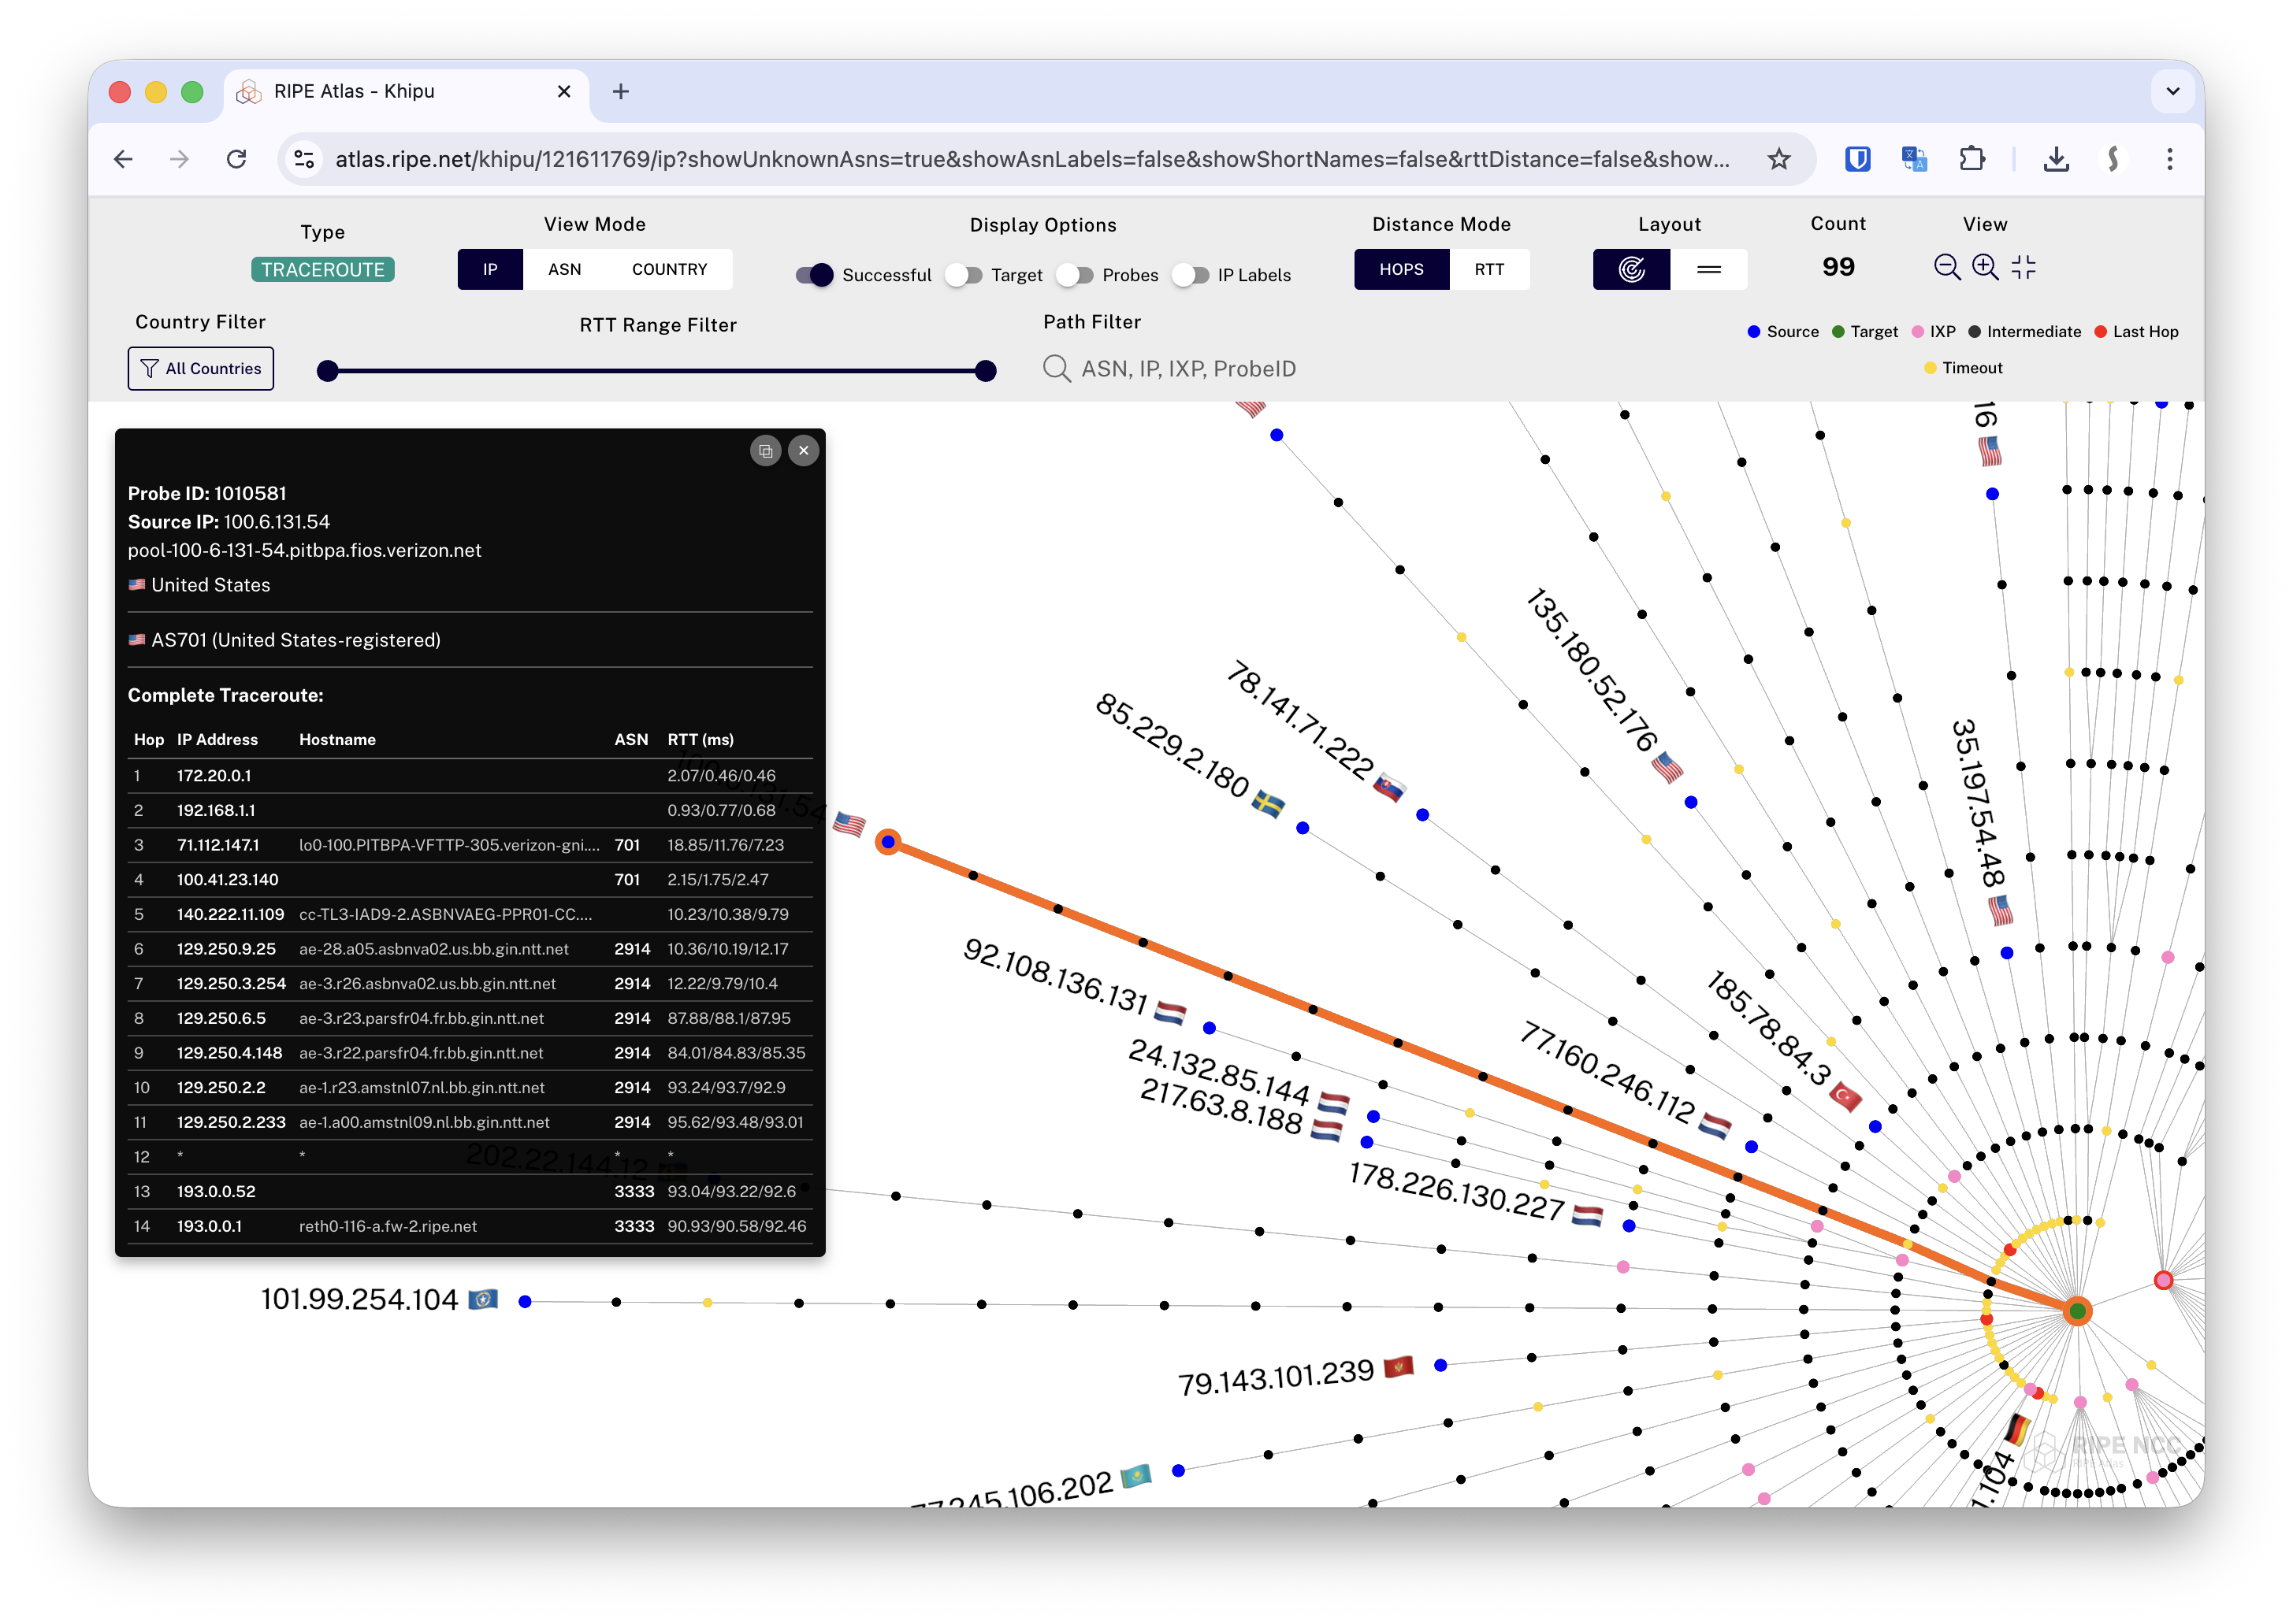This screenshot has height=1624, width=2293.
Task: Click the search magnifier in Path Filter
Action: pyautogui.click(x=1057, y=368)
